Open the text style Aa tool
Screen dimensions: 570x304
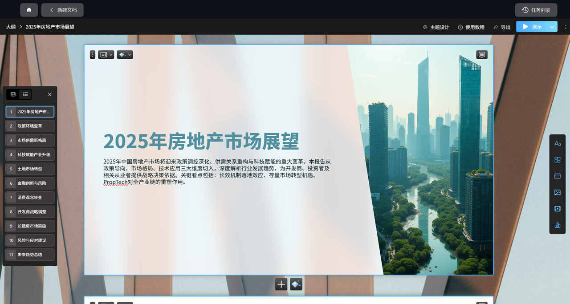click(558, 143)
